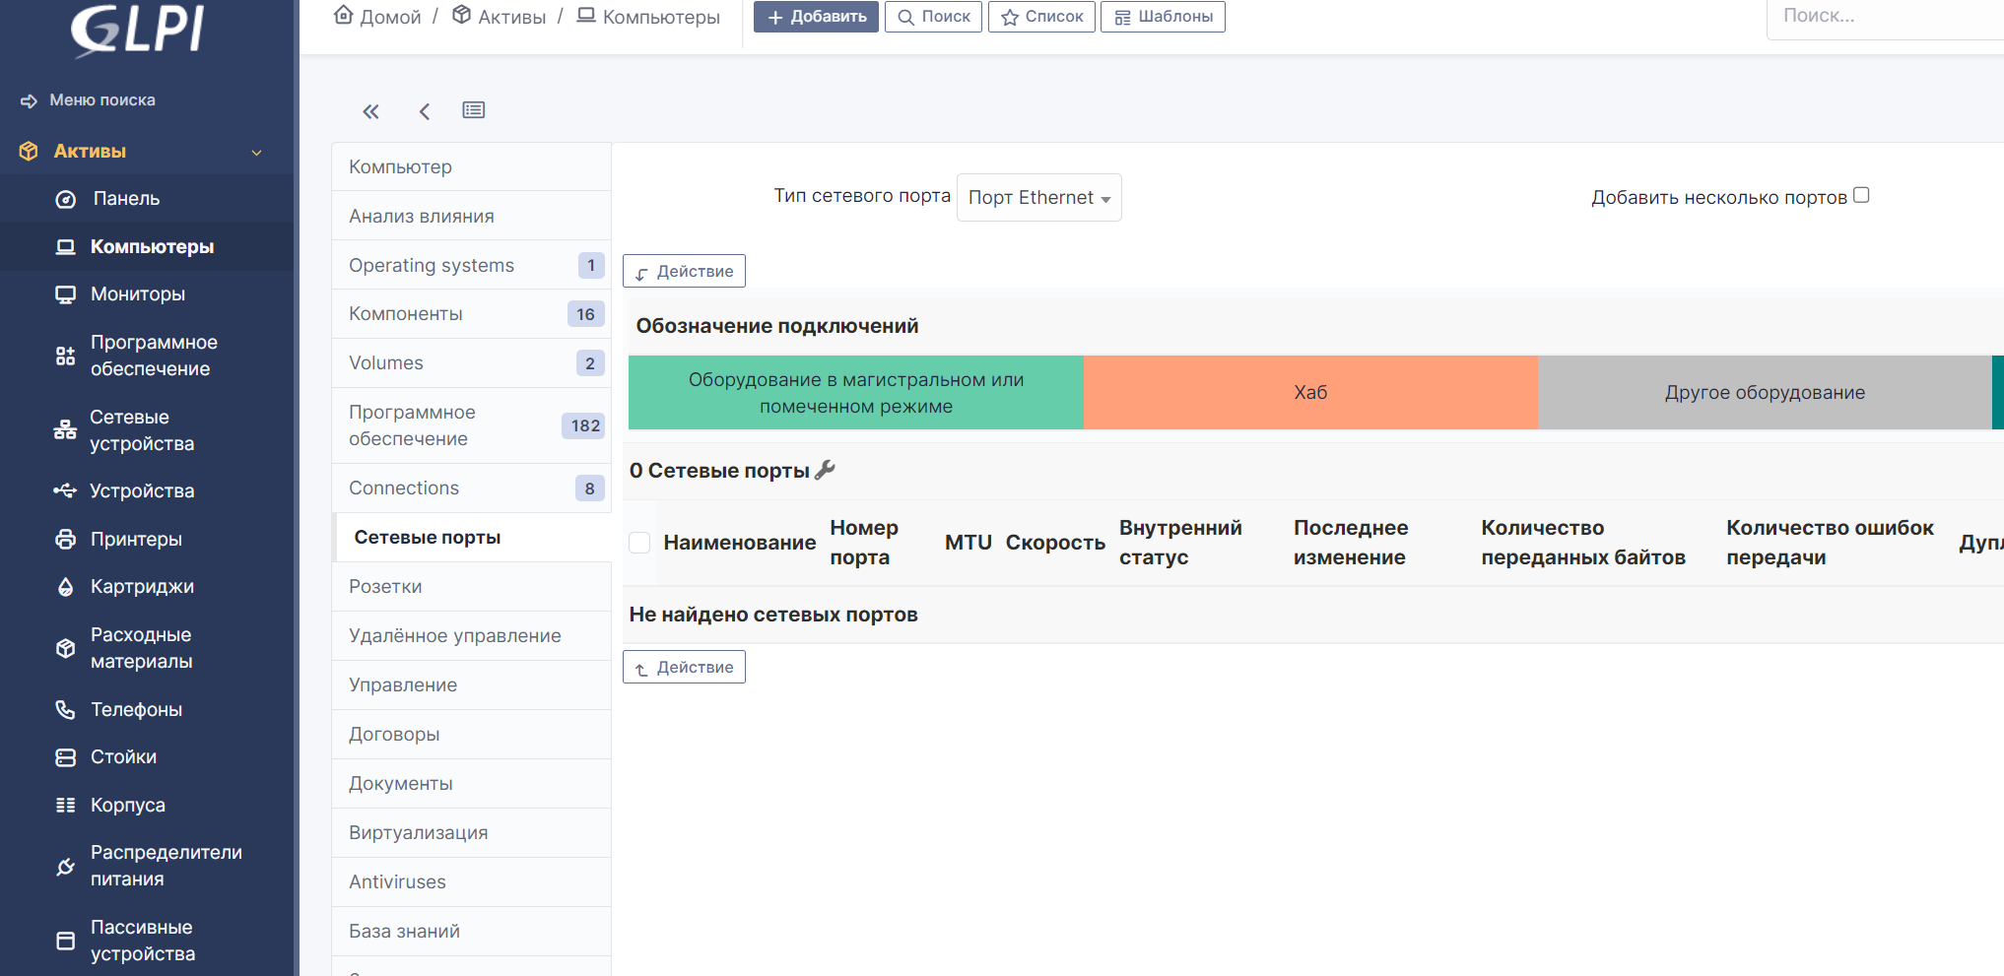Click the Расходные материалы box icon
The image size is (2004, 976).
tap(65, 648)
